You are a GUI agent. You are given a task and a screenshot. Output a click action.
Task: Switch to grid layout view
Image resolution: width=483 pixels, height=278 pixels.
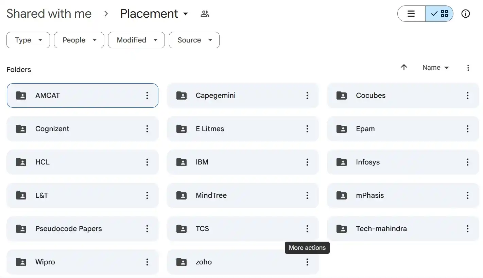pyautogui.click(x=439, y=14)
